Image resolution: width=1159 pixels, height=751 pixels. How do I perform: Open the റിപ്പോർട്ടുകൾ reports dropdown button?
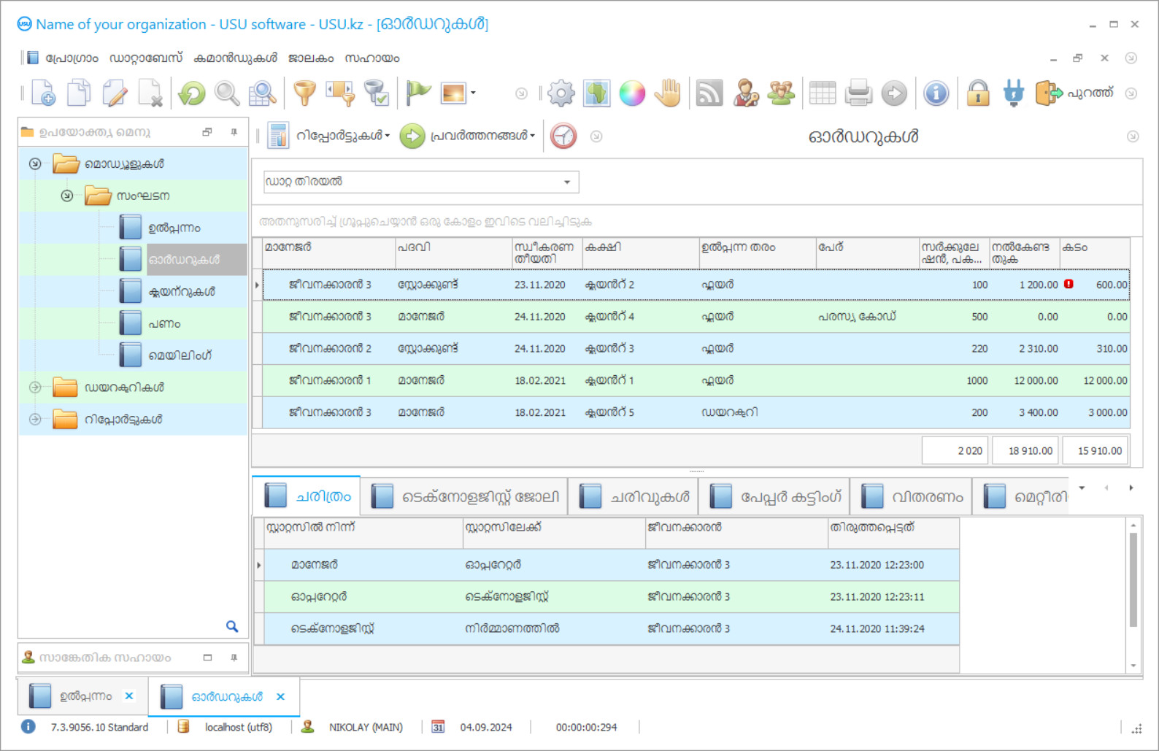[329, 136]
